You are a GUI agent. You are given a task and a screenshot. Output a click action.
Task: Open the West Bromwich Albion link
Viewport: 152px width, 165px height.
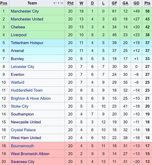pyautogui.click(x=30, y=154)
